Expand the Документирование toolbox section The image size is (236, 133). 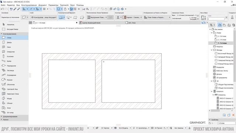pyautogui.click(x=14, y=117)
